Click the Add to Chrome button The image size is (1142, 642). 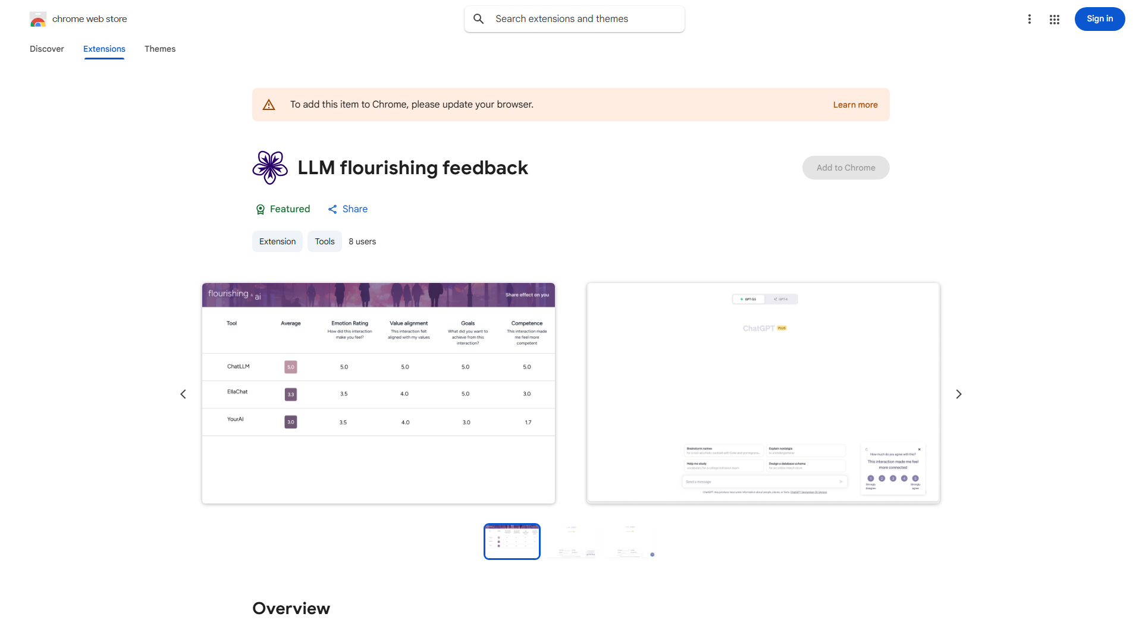click(x=845, y=168)
